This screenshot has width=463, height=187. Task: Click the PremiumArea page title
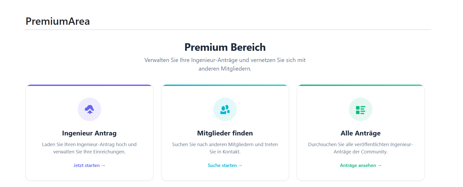point(58,21)
